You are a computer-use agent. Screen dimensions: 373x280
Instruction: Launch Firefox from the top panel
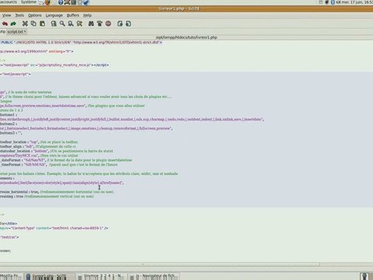coord(47,2)
